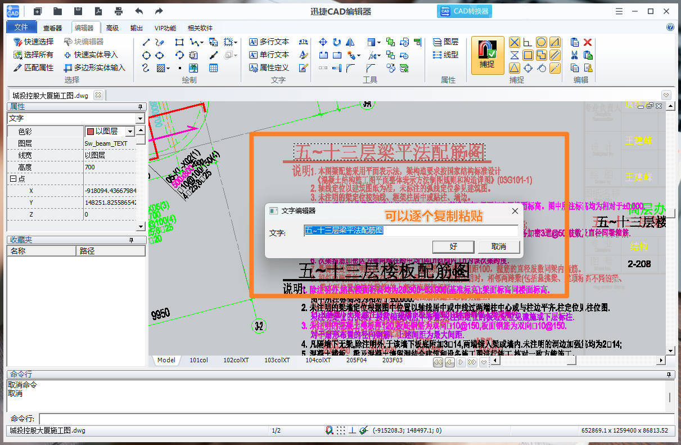This screenshot has width=681, height=445.
Task: Click the red color swatch in 色彩 row
Action: point(89,131)
